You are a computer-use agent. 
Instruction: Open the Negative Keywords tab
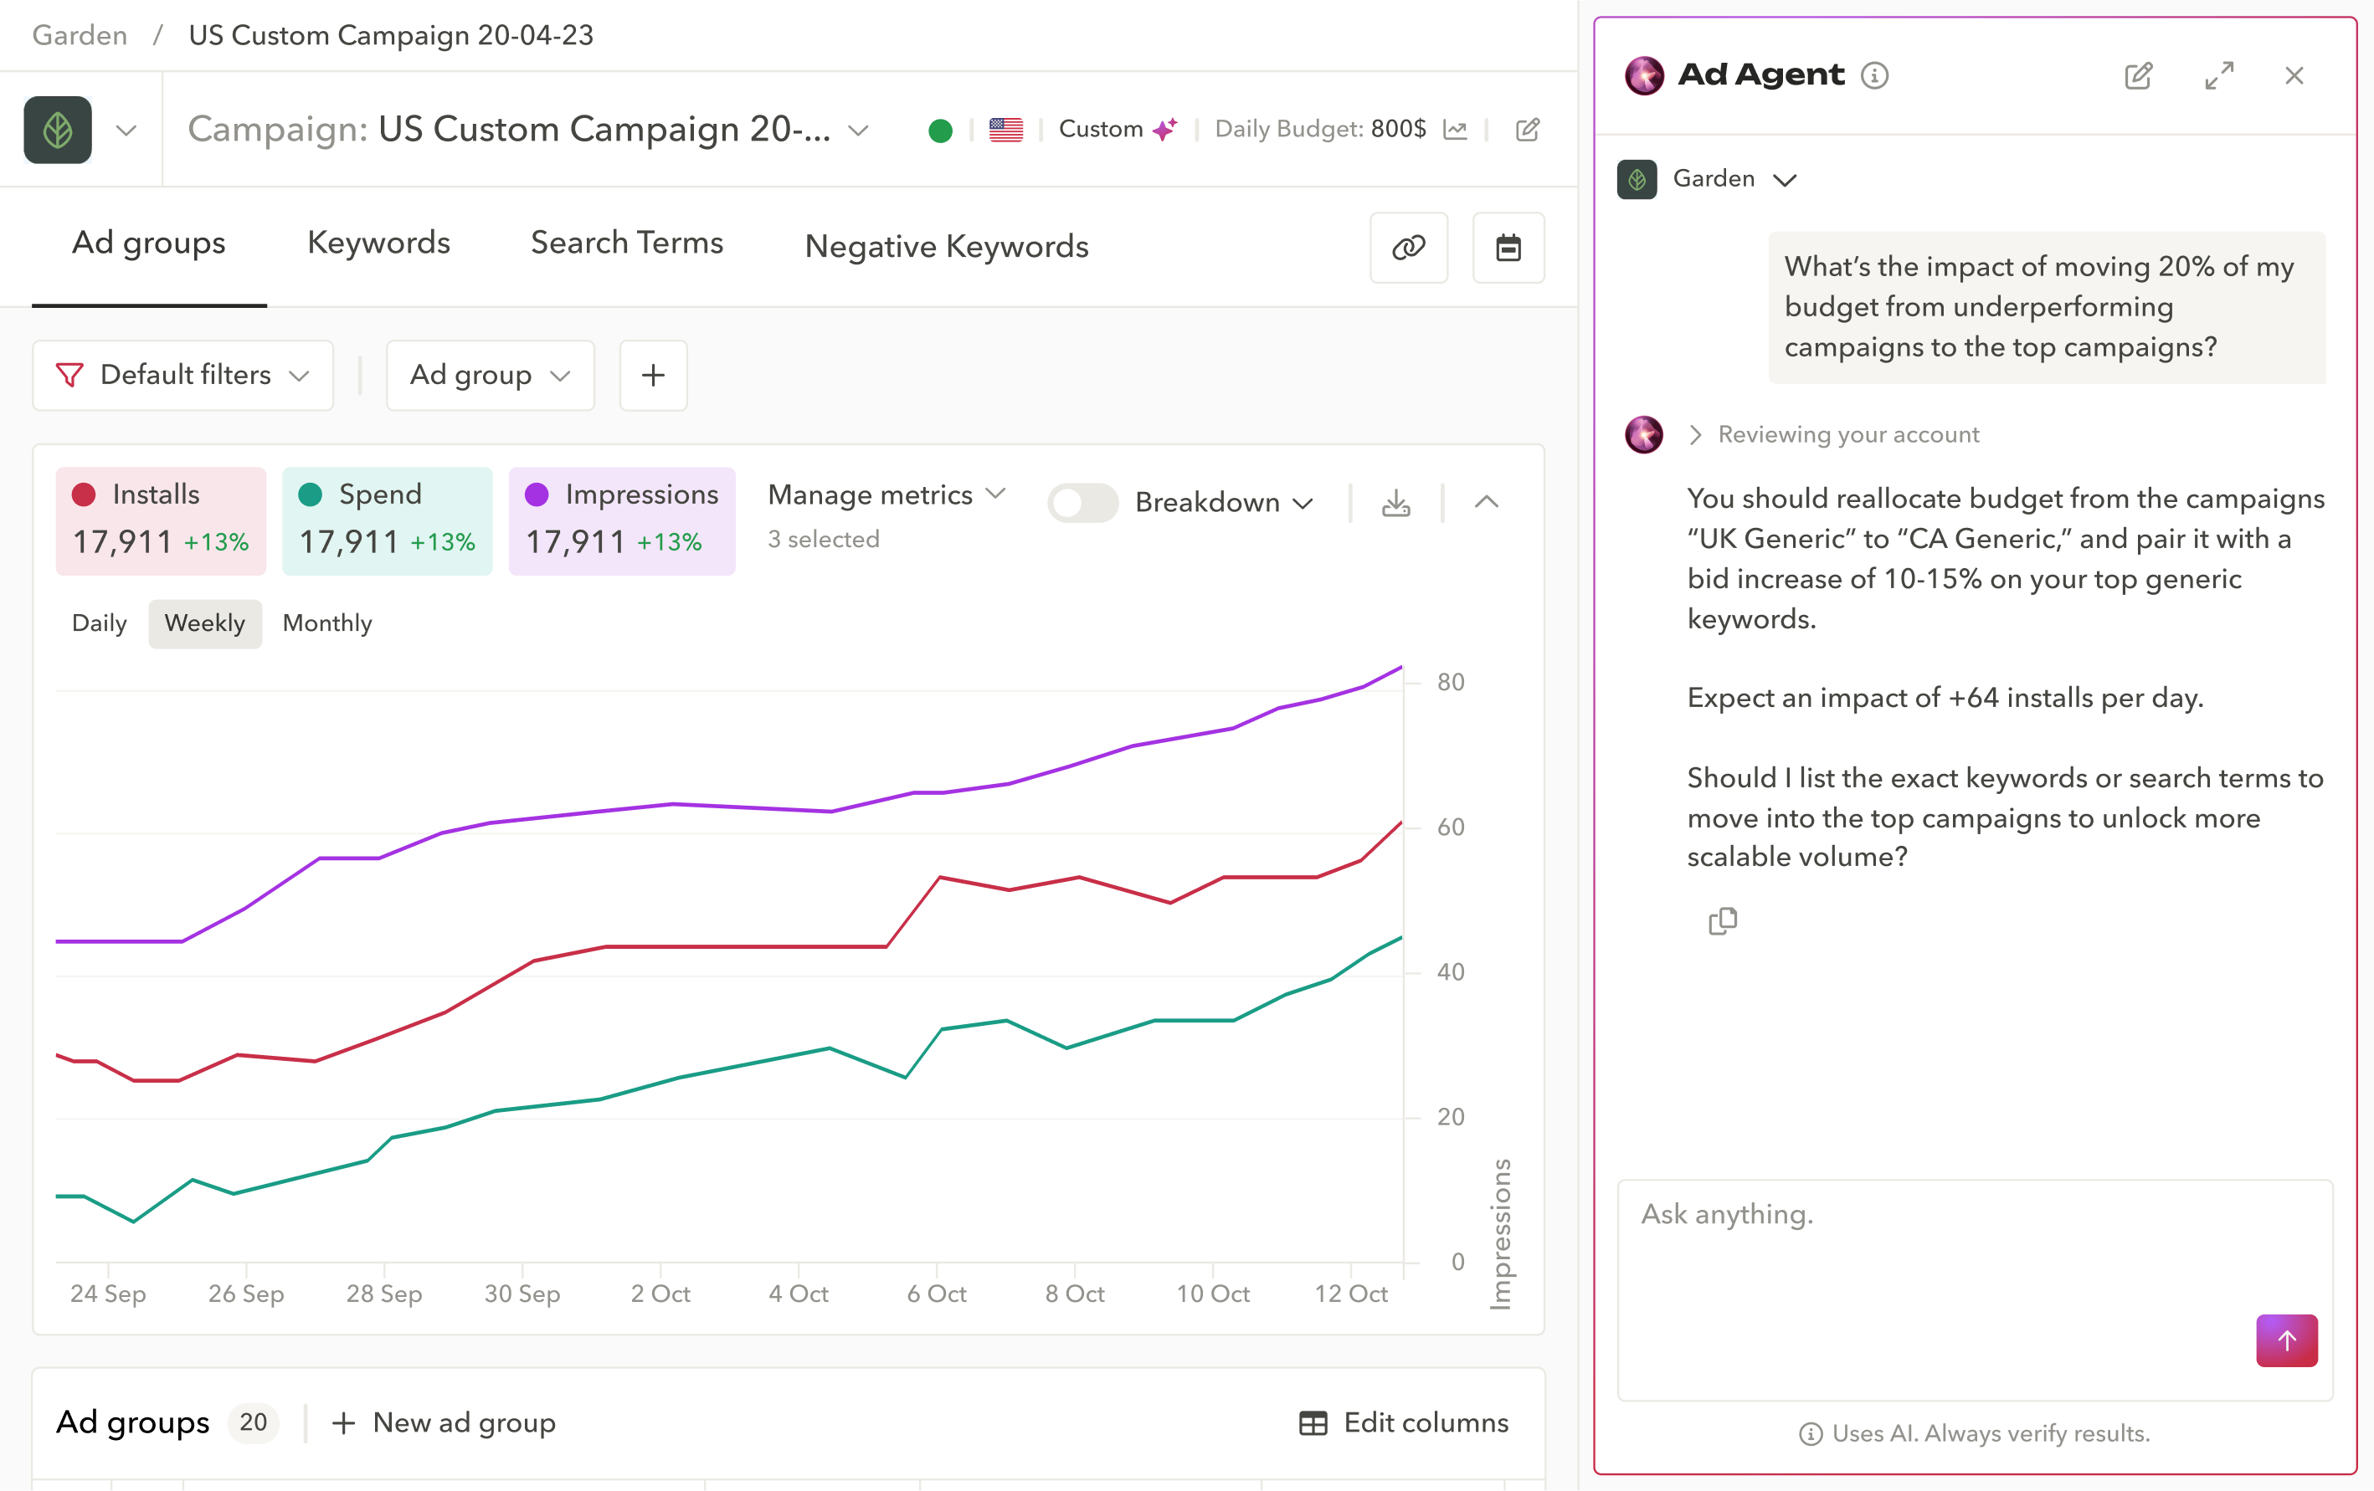945,245
